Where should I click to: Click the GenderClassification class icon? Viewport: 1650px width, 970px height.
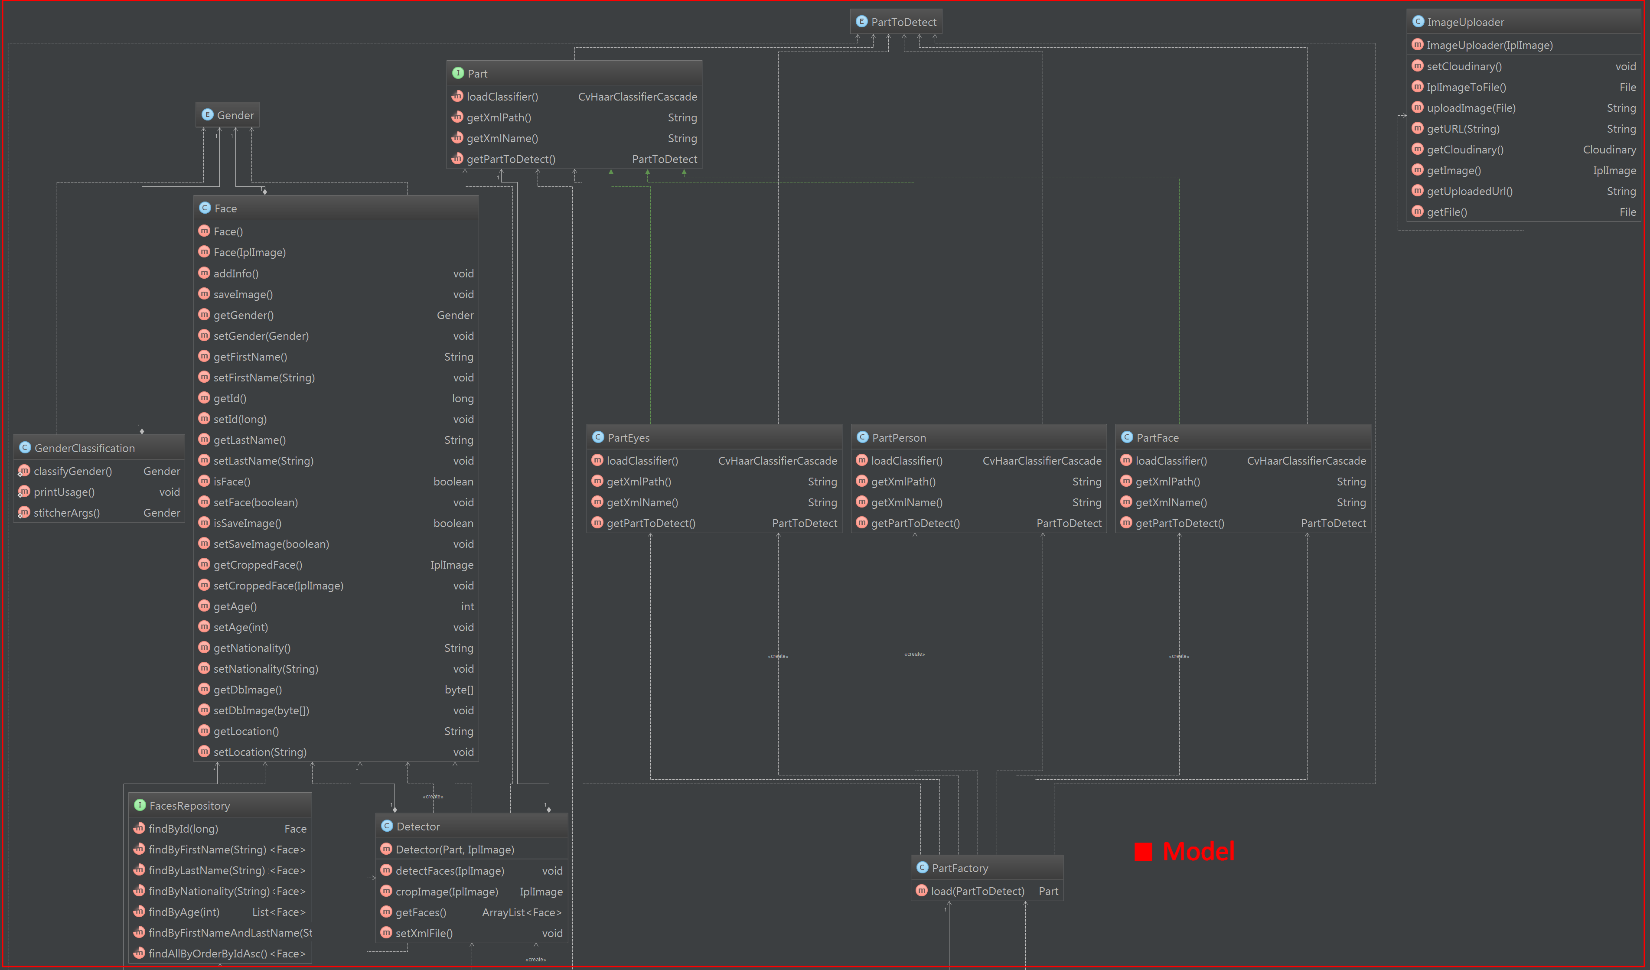(25, 448)
